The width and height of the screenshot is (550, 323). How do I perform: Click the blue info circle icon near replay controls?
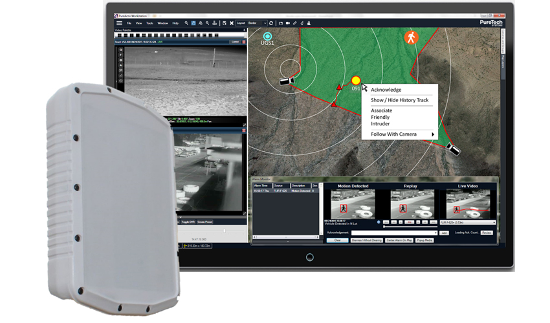(379, 222)
